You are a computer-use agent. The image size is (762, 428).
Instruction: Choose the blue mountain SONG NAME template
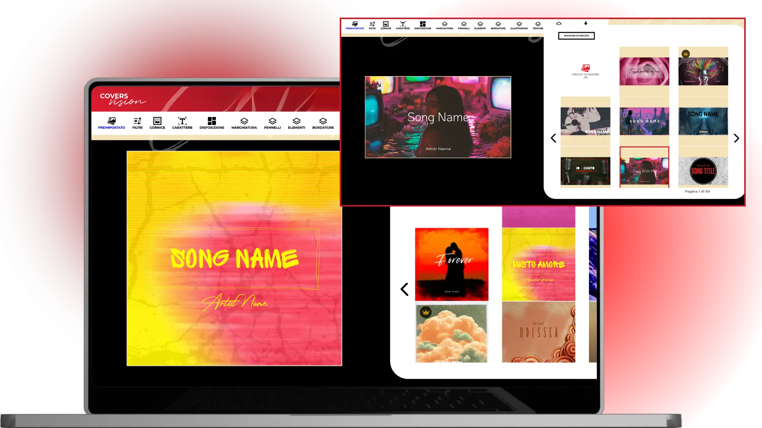pyautogui.click(x=703, y=121)
